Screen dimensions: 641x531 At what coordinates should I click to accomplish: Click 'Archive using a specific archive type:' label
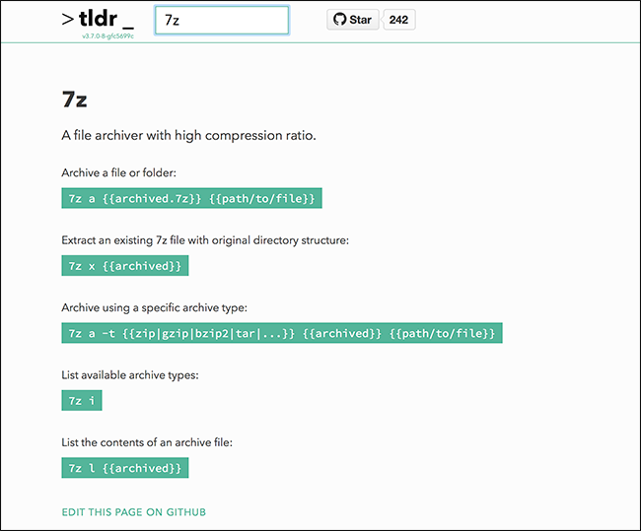click(x=155, y=307)
